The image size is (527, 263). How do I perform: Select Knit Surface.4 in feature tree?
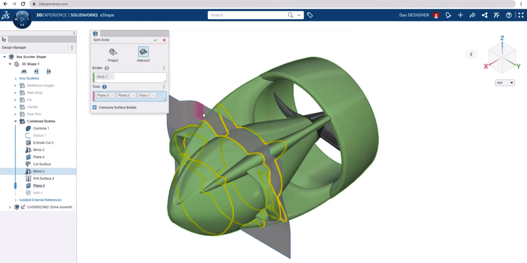(43, 179)
